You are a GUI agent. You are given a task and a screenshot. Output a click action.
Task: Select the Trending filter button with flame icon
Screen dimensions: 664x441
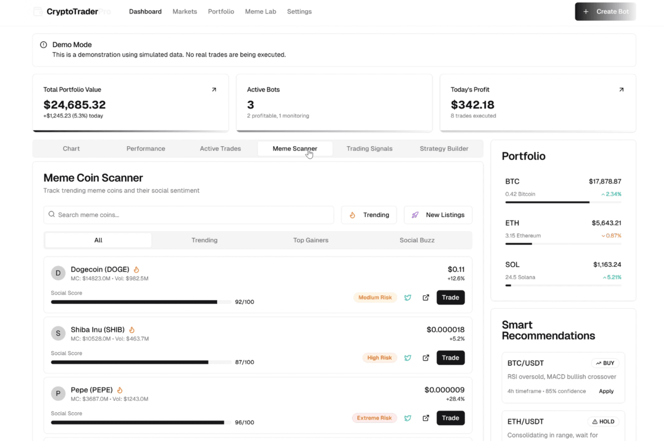pos(368,215)
